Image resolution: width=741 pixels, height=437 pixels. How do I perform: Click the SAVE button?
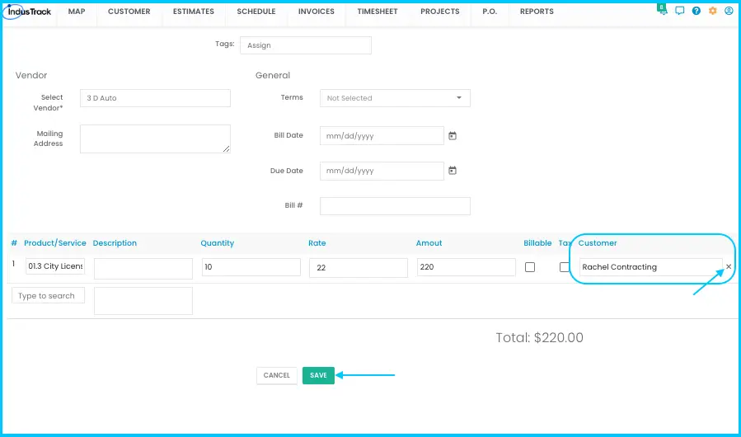click(318, 375)
